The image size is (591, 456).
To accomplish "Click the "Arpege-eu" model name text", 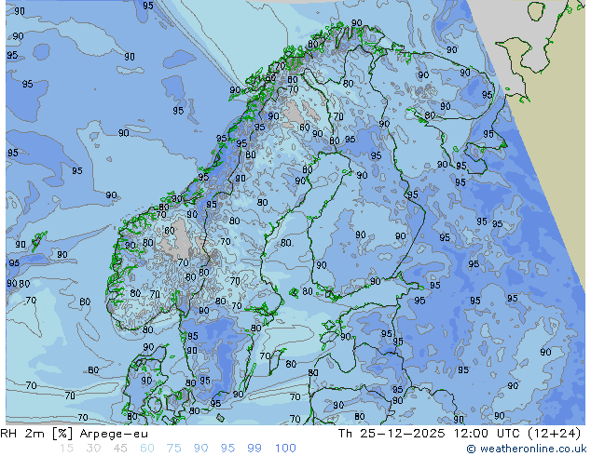I will coord(114,434).
